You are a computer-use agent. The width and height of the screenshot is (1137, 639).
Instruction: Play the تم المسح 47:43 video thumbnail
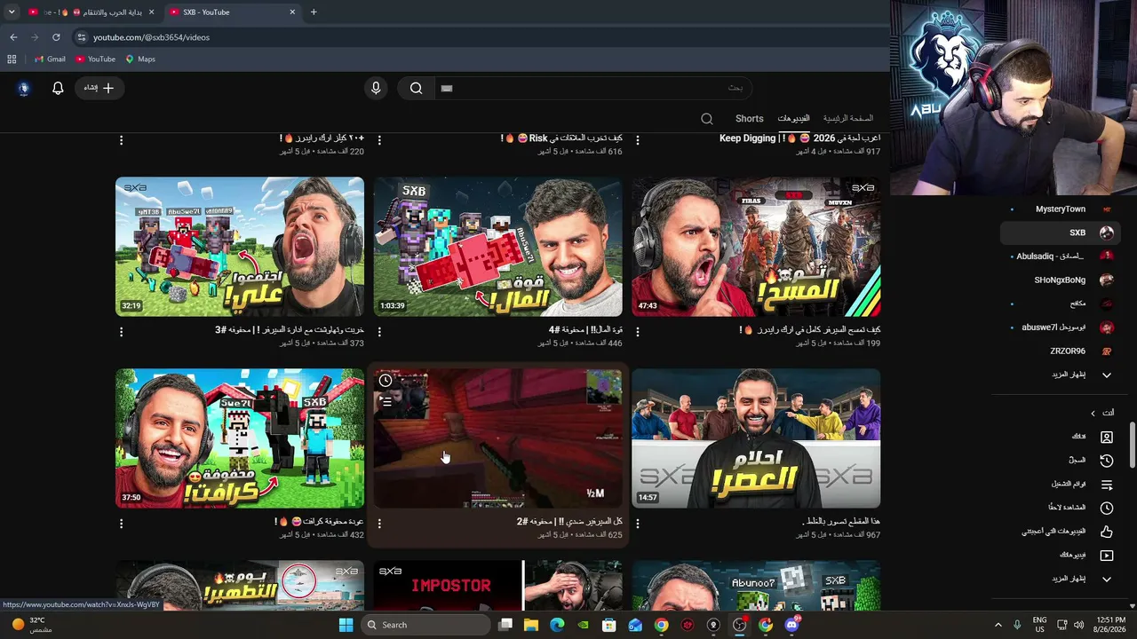click(x=756, y=247)
